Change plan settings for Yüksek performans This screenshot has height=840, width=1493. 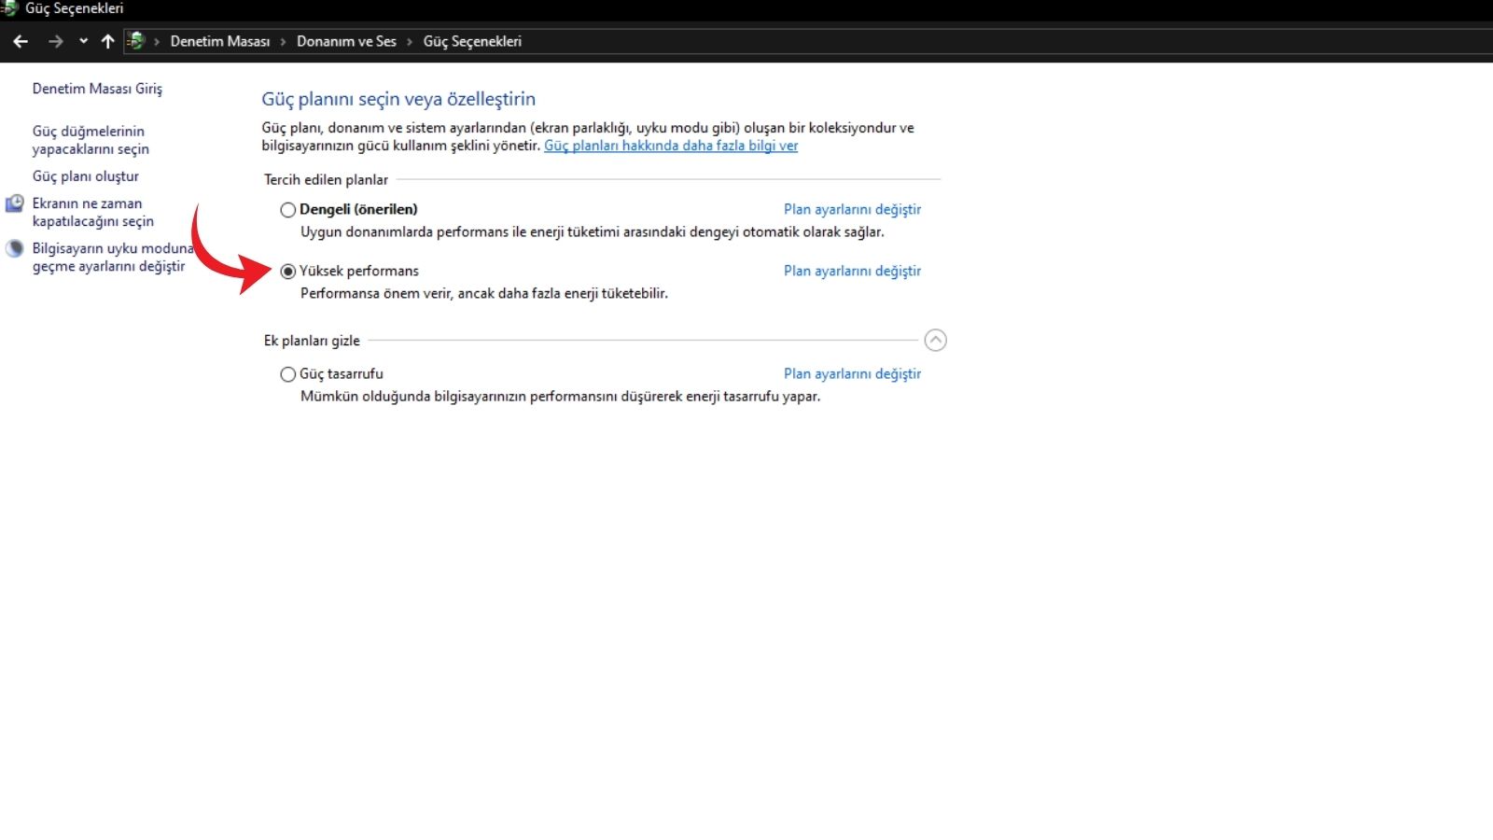(852, 271)
